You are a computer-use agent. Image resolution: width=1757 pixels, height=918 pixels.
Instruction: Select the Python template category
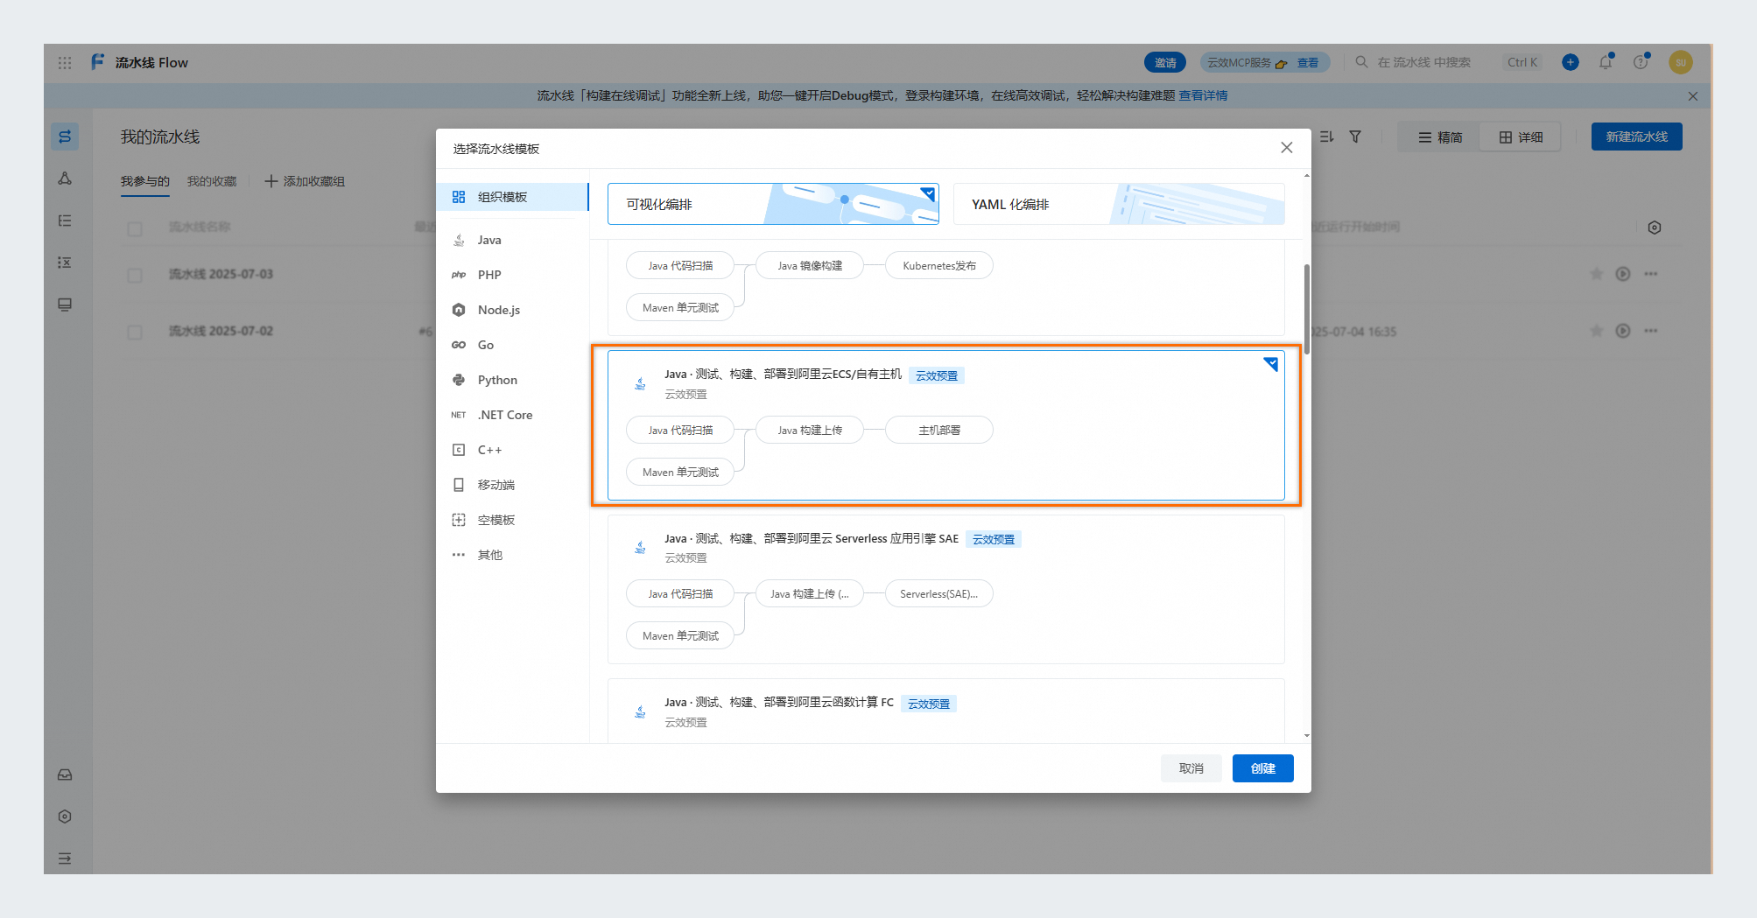(512, 380)
